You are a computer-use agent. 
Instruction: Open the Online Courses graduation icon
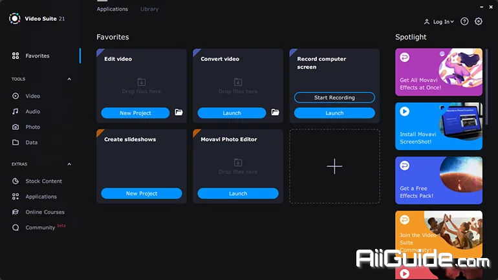(16, 212)
